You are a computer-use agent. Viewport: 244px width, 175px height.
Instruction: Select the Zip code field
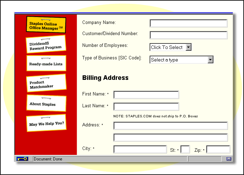[x=218, y=149]
